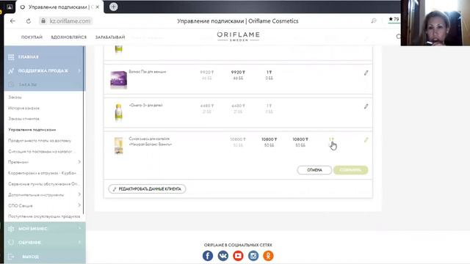470x264 pixels.
Task: Click the chart icon beside ПОДДЕРЖКА ПРОДАЖ
Action: pos(11,71)
